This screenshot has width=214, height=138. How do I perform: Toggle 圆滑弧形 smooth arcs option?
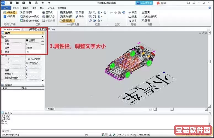click(x=67, y=21)
